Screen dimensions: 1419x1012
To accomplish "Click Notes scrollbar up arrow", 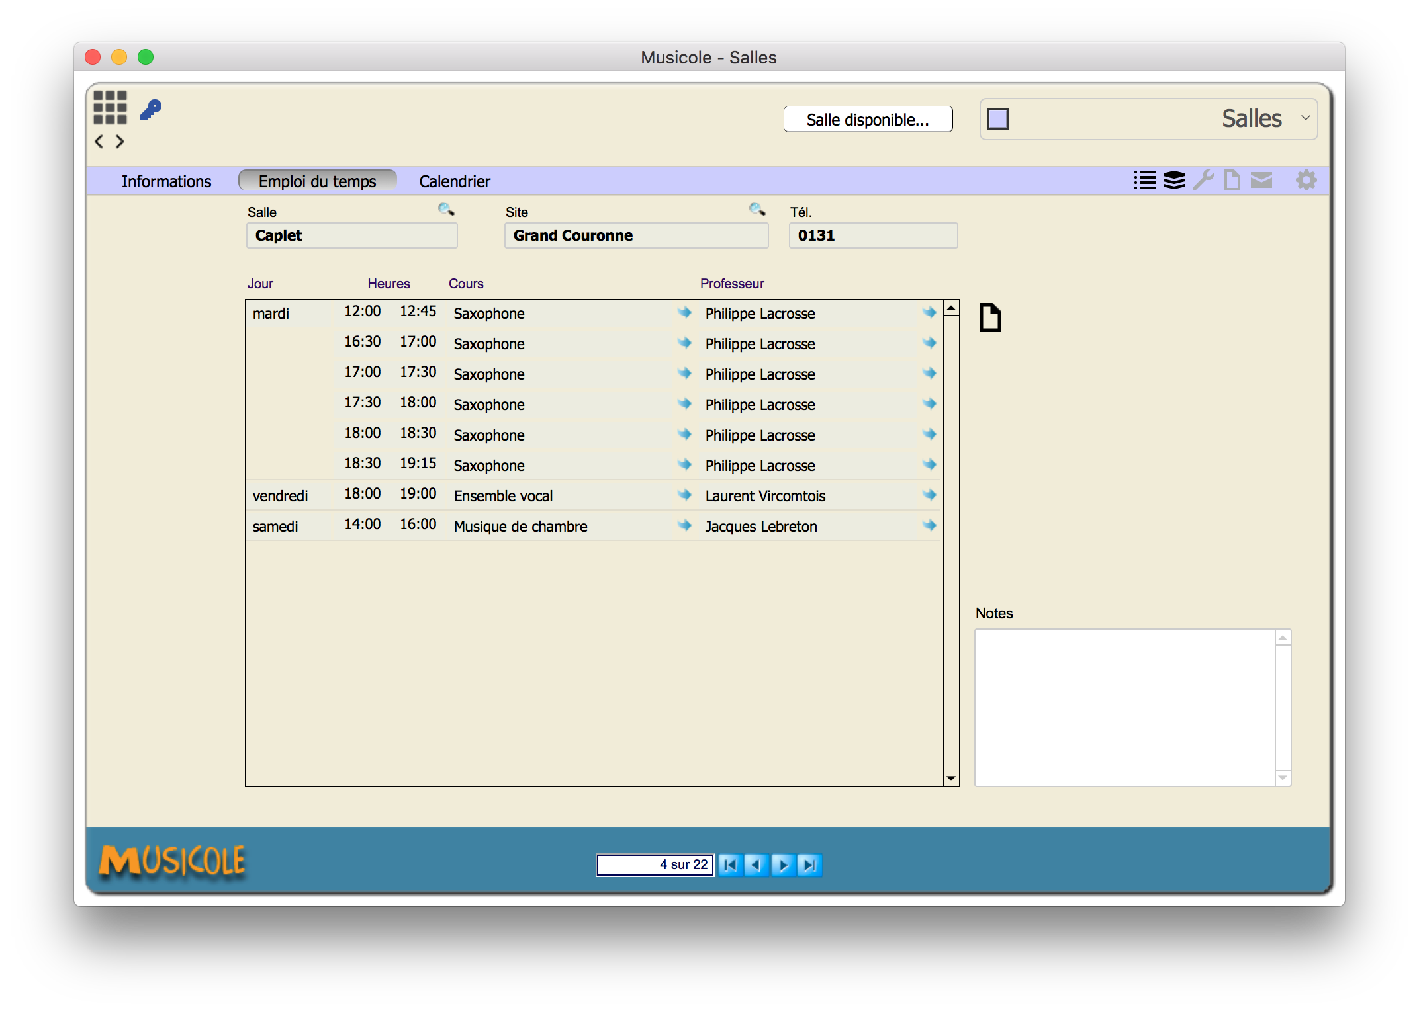I will [x=1283, y=638].
